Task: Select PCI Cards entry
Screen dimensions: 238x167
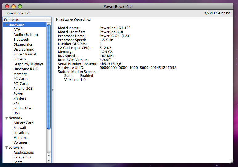Action: click(x=21, y=84)
